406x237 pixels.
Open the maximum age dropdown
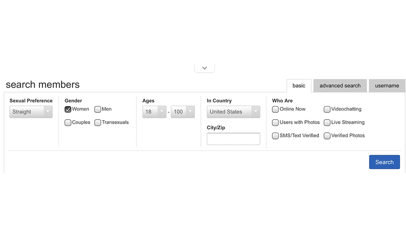tap(182, 112)
